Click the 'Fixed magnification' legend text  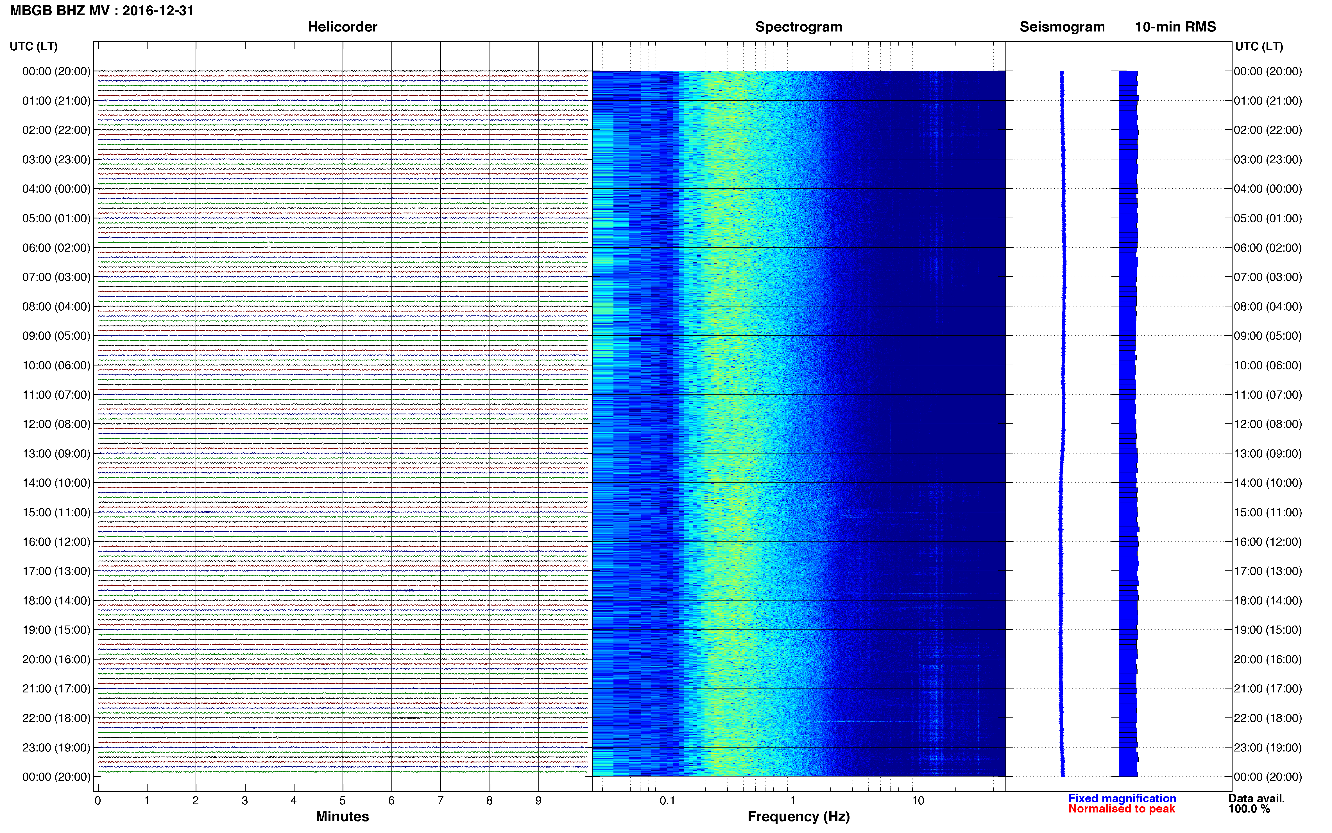click(1122, 798)
